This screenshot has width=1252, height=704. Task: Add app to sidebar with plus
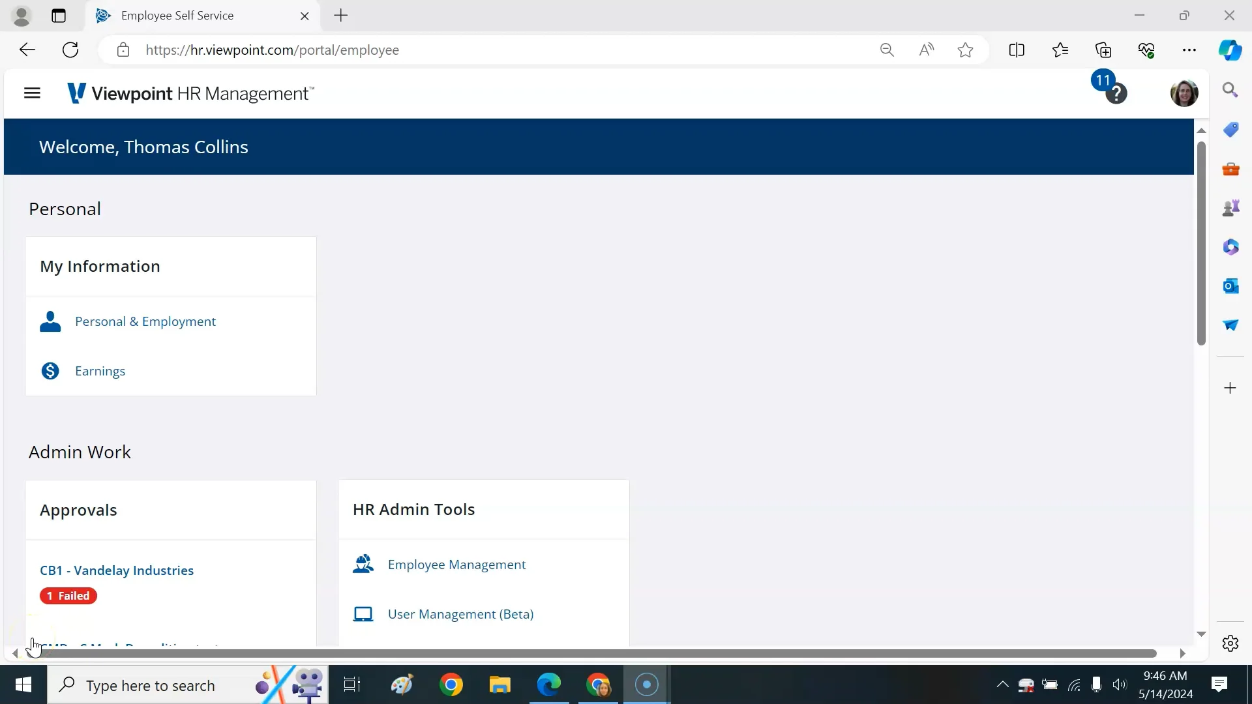(x=1230, y=388)
